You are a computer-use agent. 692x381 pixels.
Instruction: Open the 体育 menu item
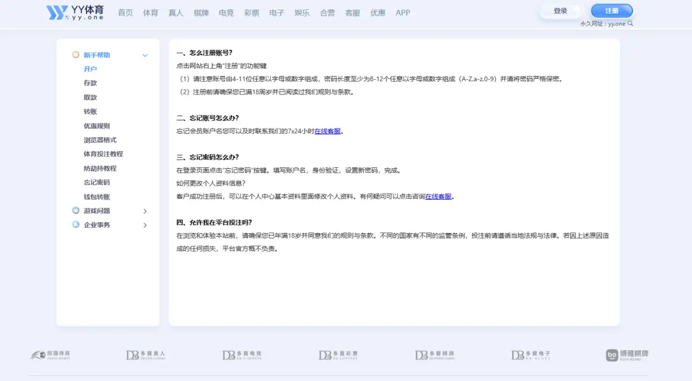point(150,12)
